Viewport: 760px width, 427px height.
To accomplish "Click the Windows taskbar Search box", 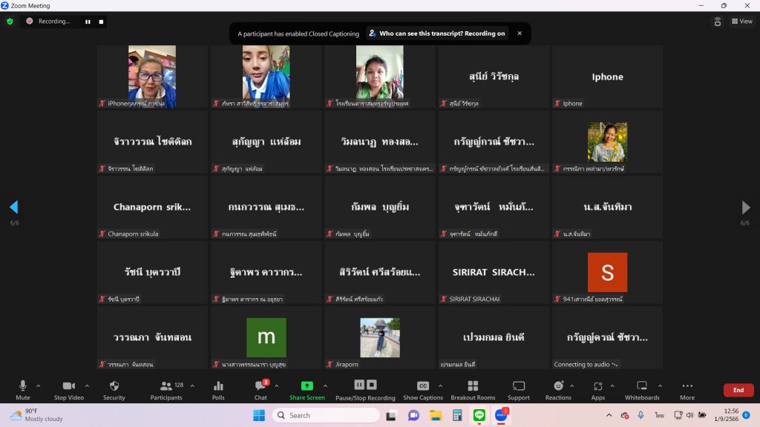I will click(x=325, y=415).
